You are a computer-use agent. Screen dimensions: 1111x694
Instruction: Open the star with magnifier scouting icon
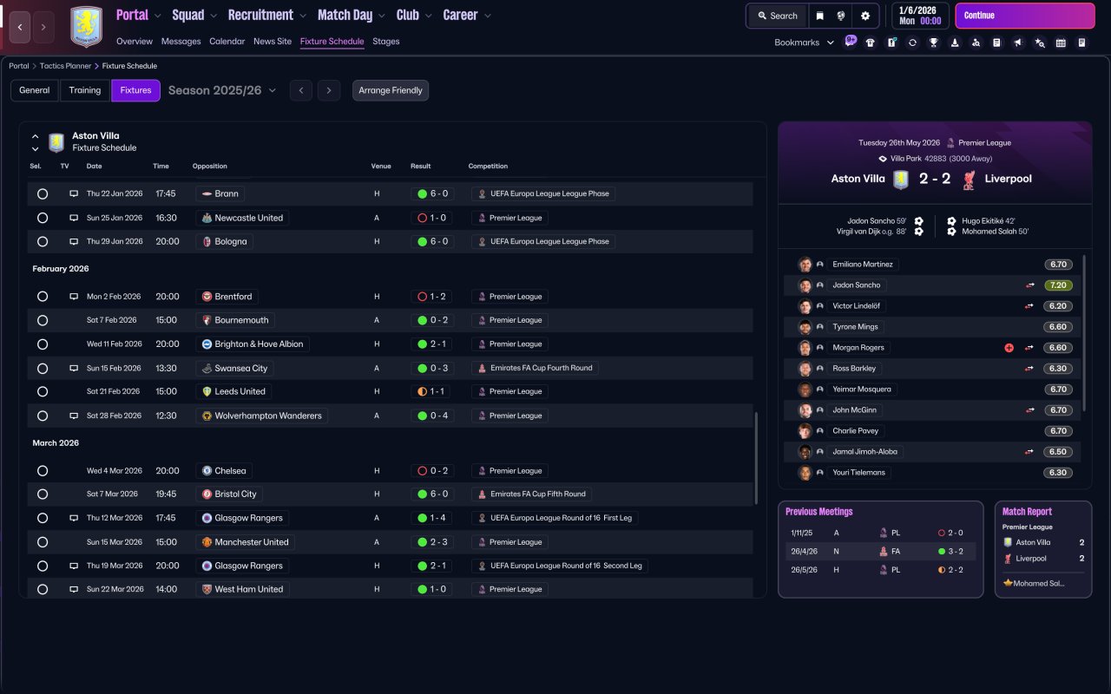pyautogui.click(x=1040, y=43)
